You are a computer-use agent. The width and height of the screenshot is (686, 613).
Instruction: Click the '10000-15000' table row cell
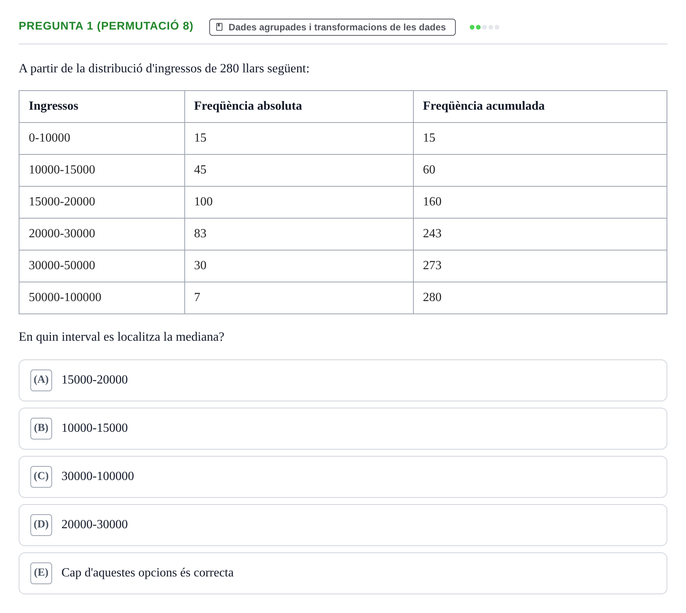click(102, 170)
